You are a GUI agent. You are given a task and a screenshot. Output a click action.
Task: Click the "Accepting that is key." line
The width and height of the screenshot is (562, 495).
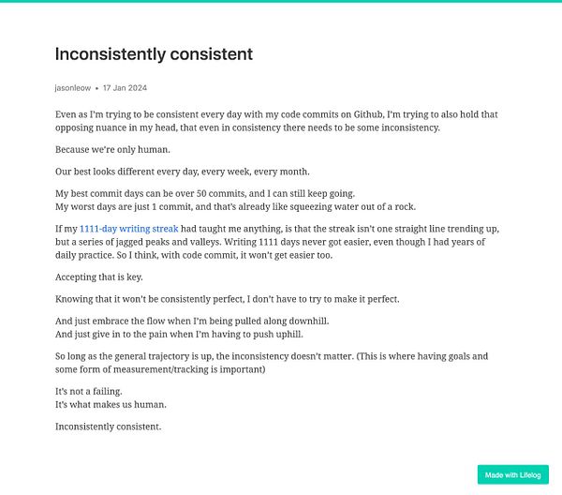pyautogui.click(x=99, y=277)
